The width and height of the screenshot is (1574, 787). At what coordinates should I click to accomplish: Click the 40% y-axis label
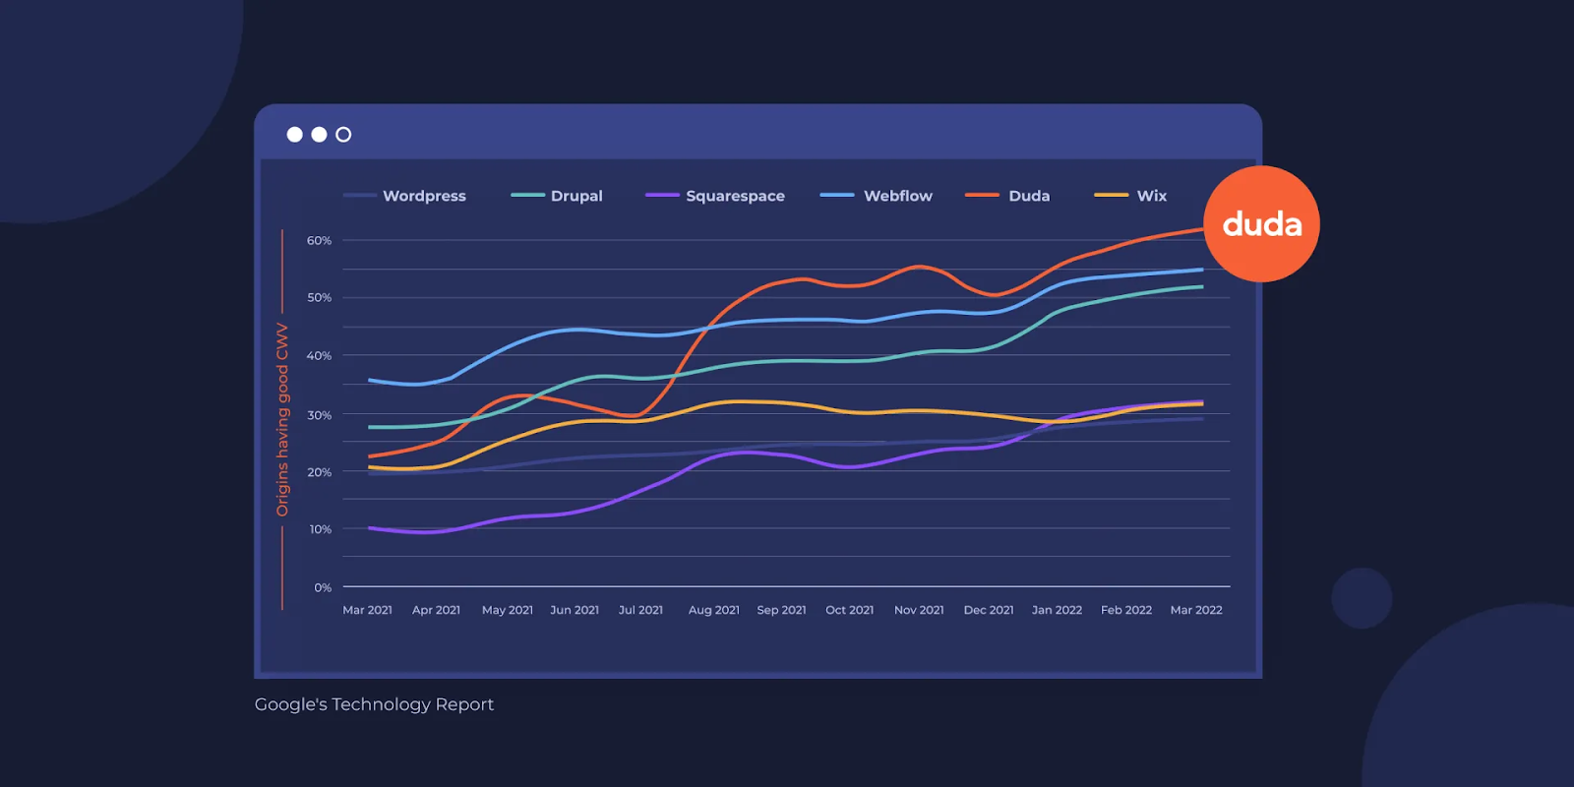319,355
